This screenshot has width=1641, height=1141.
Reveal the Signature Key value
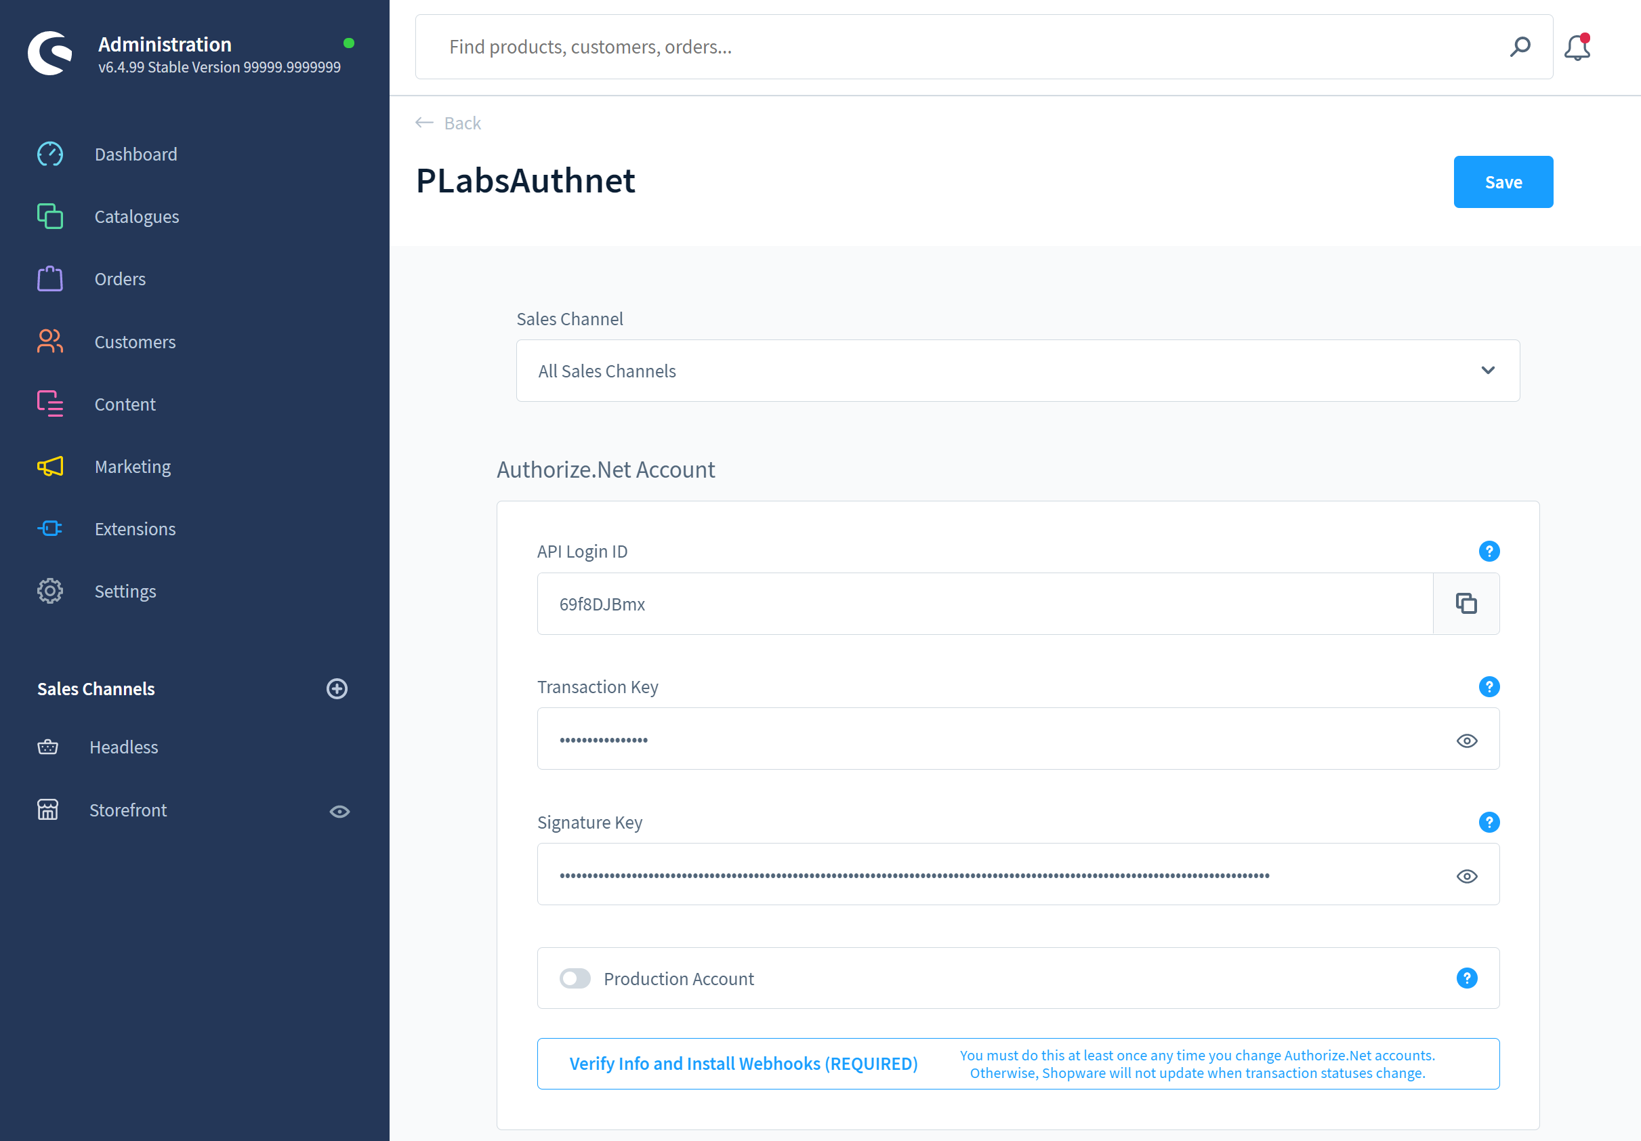pos(1468,877)
